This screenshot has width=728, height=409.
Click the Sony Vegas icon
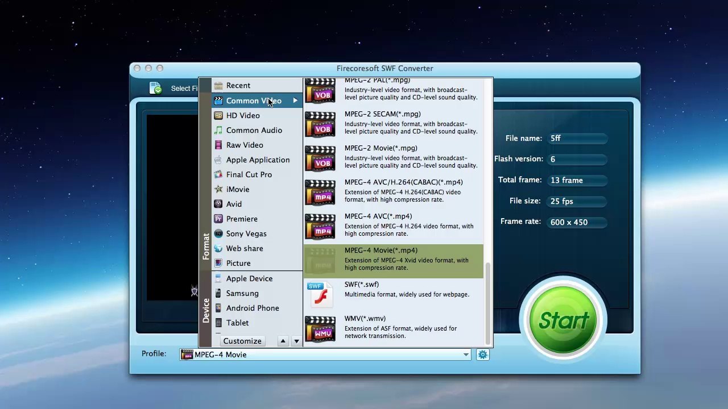pyautogui.click(x=218, y=233)
